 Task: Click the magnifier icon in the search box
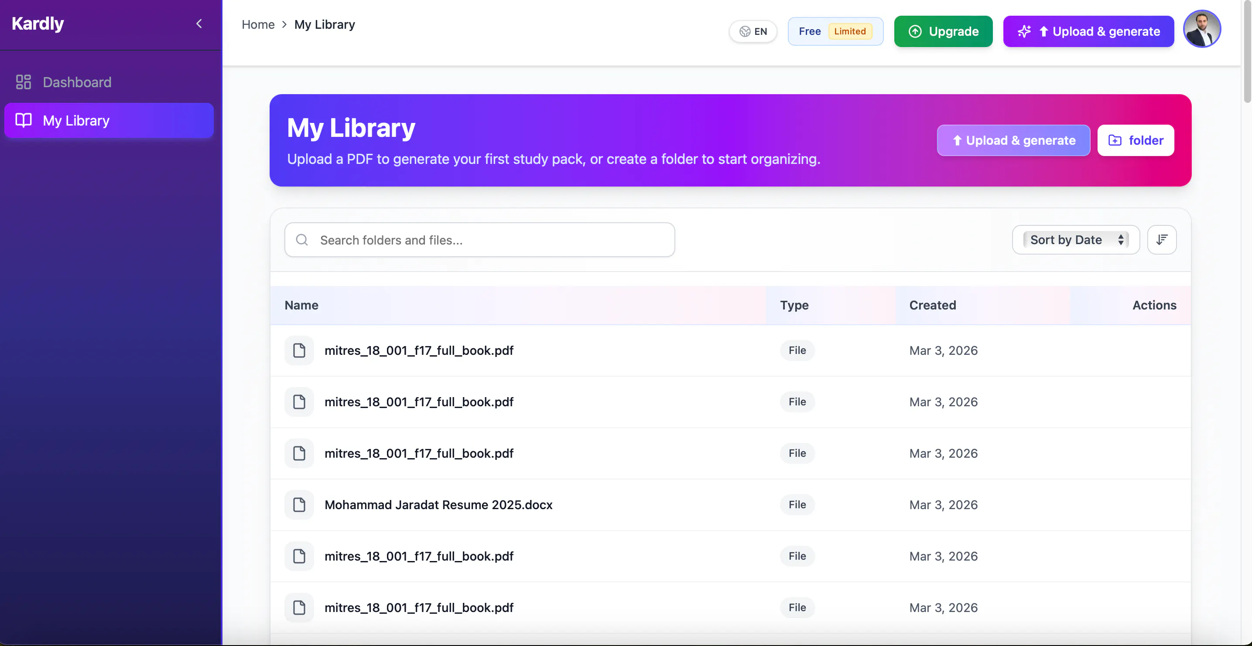tap(302, 240)
